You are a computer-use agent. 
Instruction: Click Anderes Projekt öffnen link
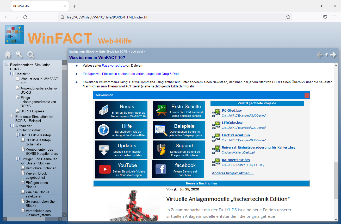233,173
